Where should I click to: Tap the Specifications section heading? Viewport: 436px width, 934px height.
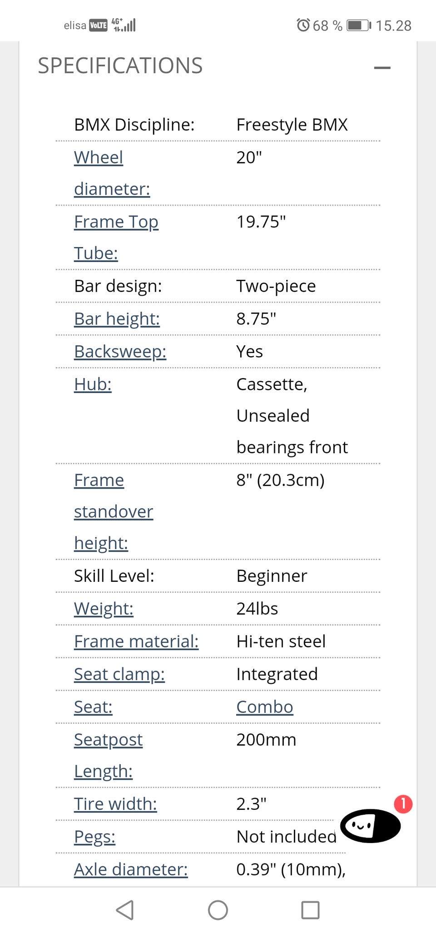[120, 66]
